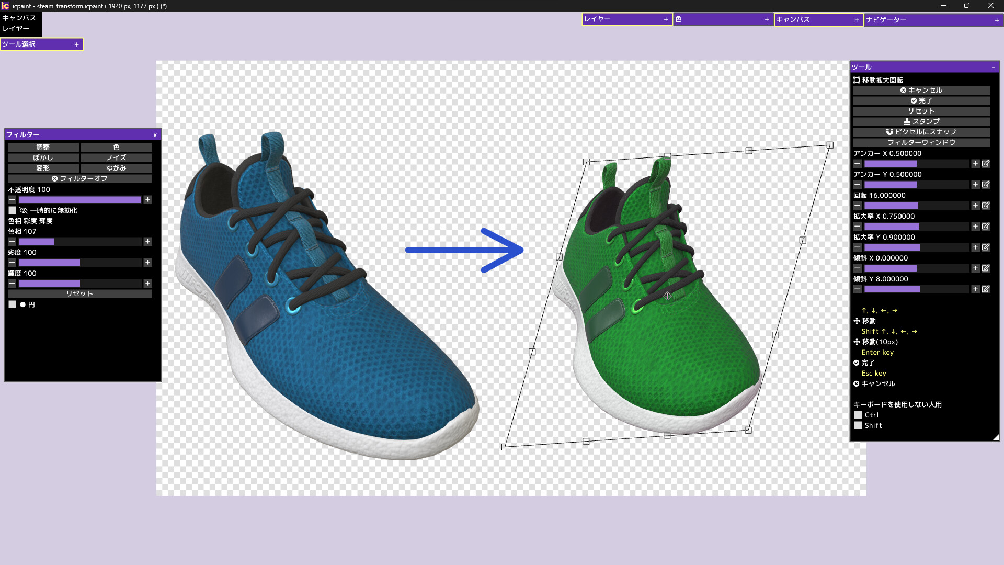Viewport: 1004px width, 565px height.
Task: Click the Snap to Pixel button
Action: click(921, 132)
